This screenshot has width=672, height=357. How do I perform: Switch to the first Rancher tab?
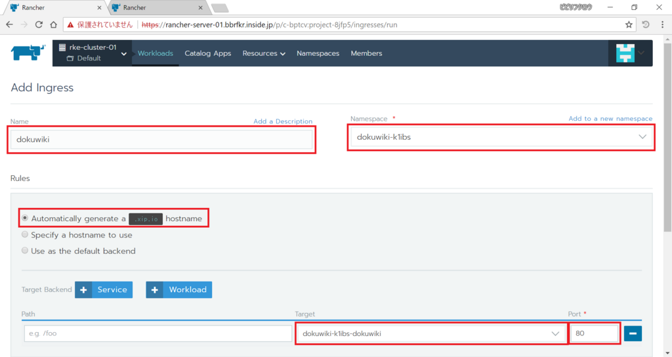(x=56, y=8)
